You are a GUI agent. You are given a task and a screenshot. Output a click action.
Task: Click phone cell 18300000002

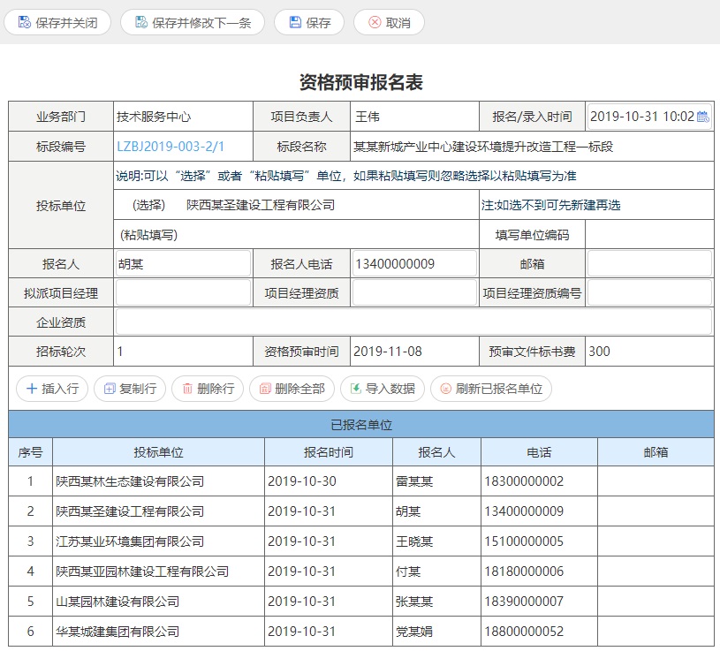[539, 481]
